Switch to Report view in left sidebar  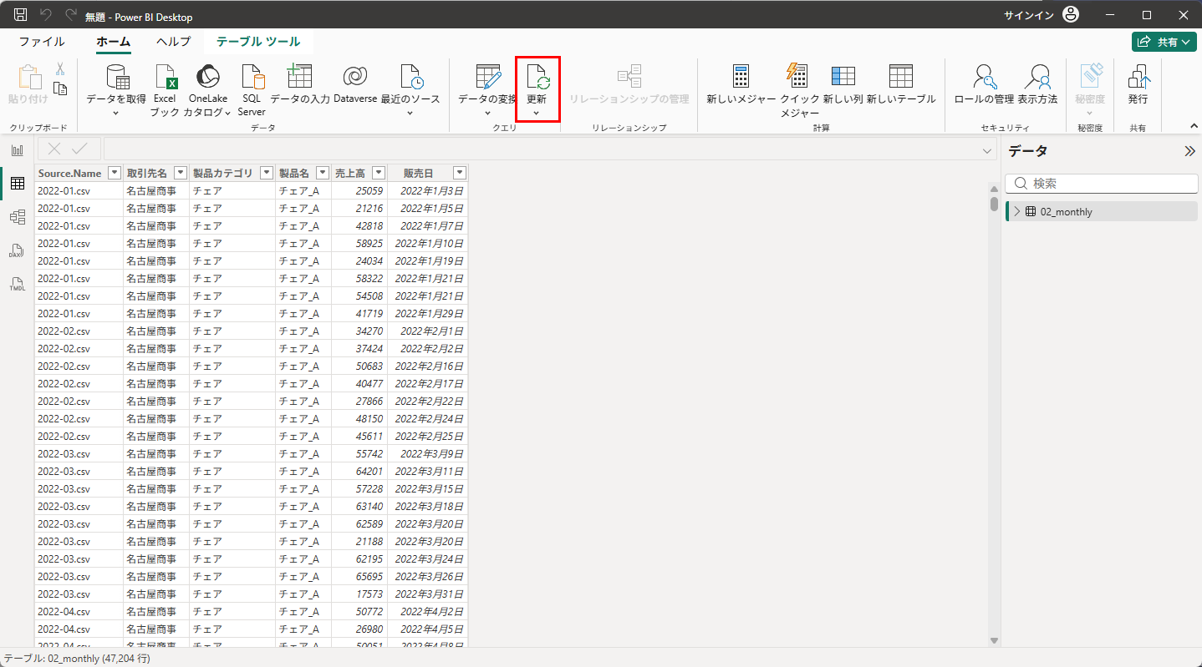point(17,150)
